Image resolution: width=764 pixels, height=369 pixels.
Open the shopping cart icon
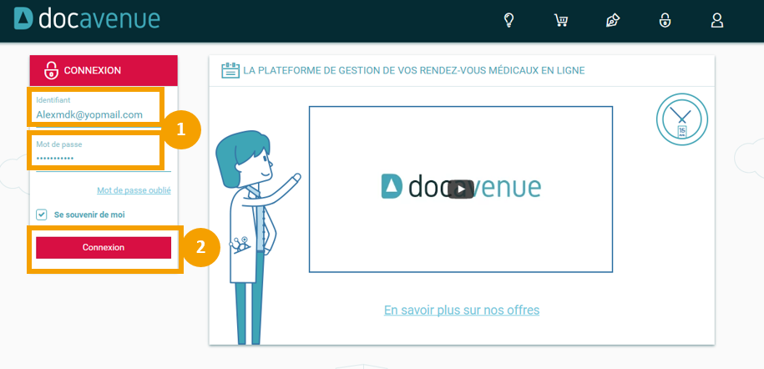click(561, 21)
